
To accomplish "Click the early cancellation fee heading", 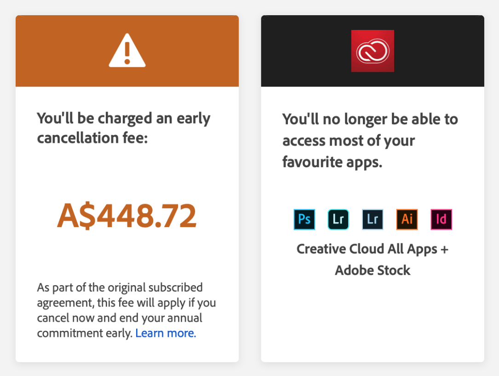I will click(x=123, y=128).
